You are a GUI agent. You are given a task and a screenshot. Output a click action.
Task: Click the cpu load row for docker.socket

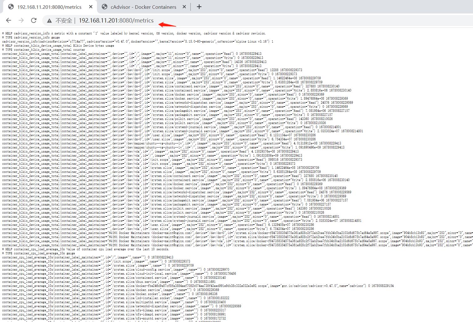coord(110,294)
